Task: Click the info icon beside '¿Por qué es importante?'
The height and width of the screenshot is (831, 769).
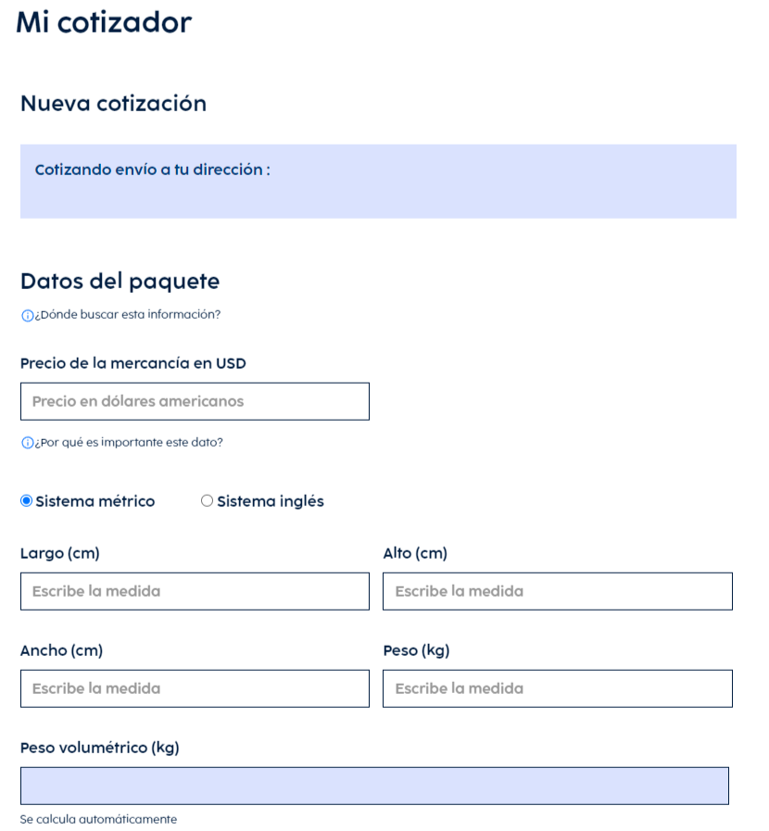Action: click(26, 443)
